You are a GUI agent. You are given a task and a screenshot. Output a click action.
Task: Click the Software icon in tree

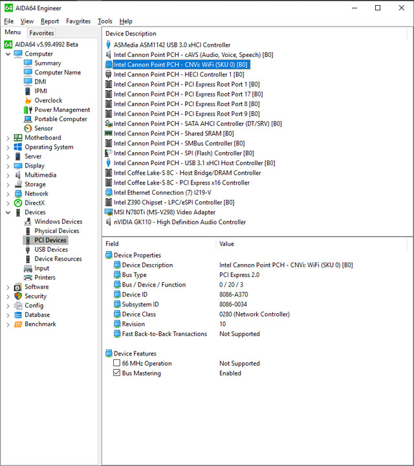point(18,287)
